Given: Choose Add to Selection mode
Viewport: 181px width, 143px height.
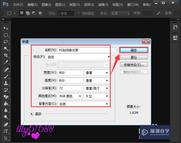Looking at the screenshot, I should coord(28,13).
